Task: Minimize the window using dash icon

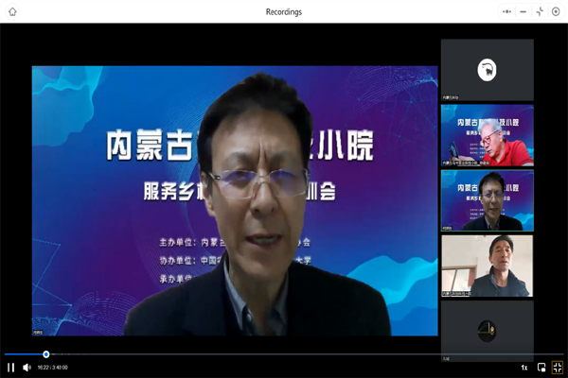Action: tap(524, 11)
